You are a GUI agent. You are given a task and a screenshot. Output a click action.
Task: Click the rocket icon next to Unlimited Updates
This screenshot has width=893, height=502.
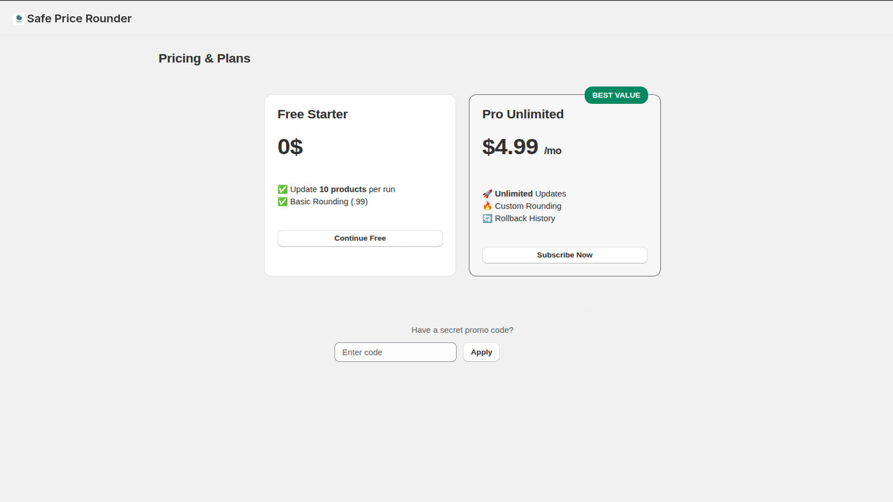click(x=487, y=194)
